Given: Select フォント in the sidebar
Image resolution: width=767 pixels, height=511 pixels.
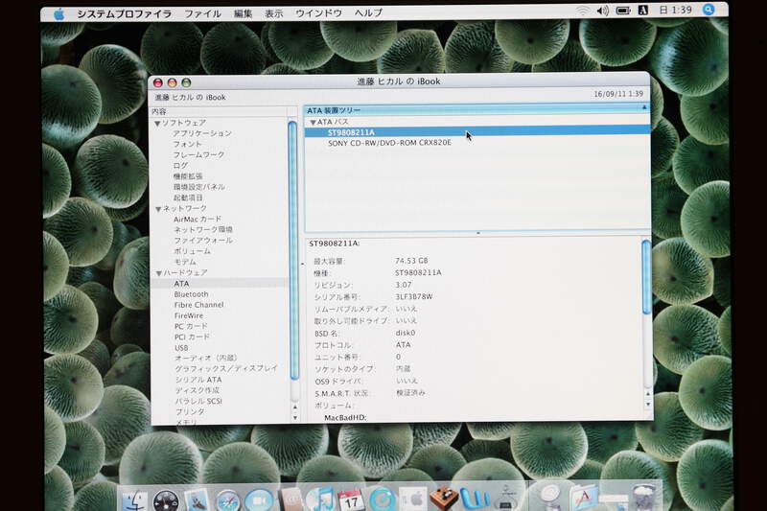Looking at the screenshot, I should coord(187,144).
